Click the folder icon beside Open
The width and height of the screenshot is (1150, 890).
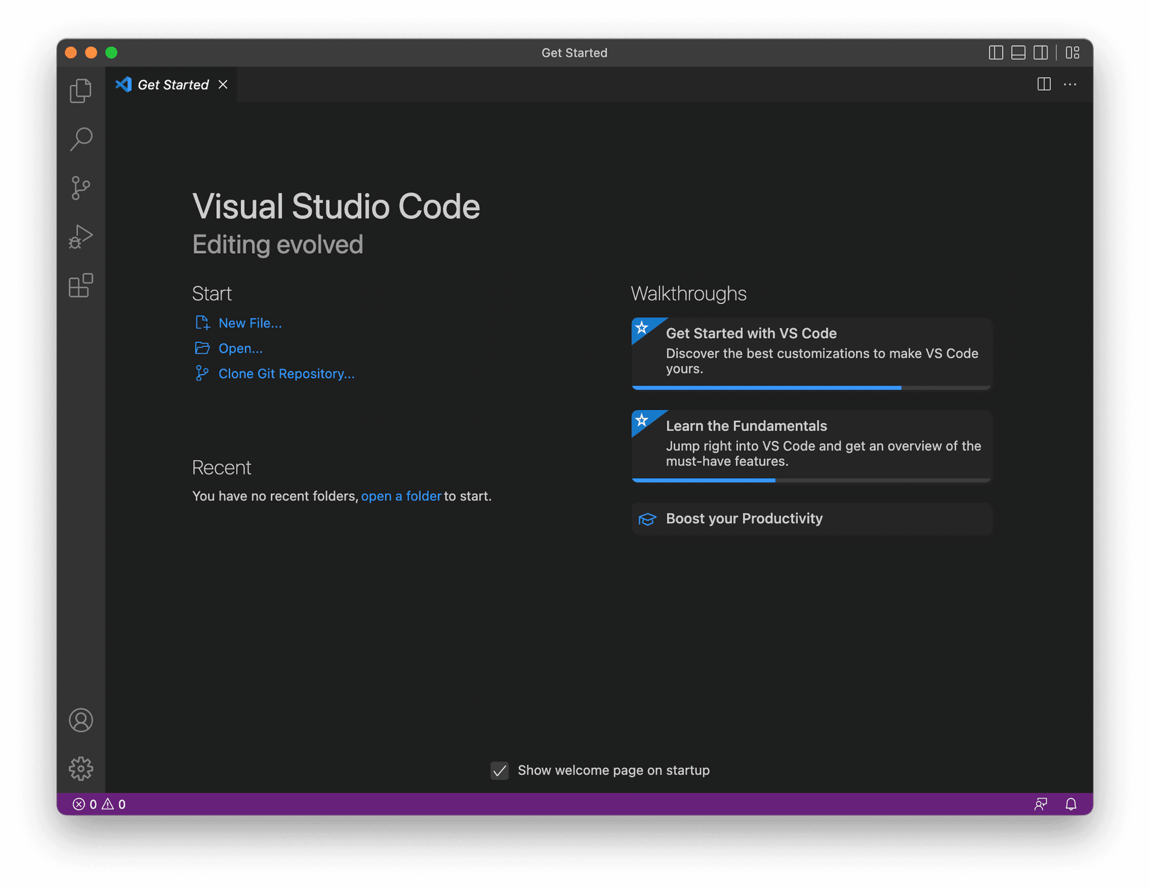coord(202,348)
